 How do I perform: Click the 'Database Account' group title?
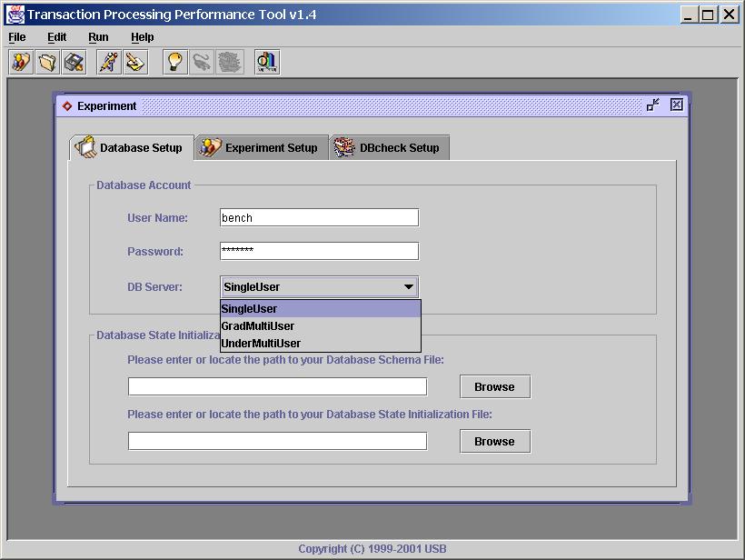click(x=144, y=185)
